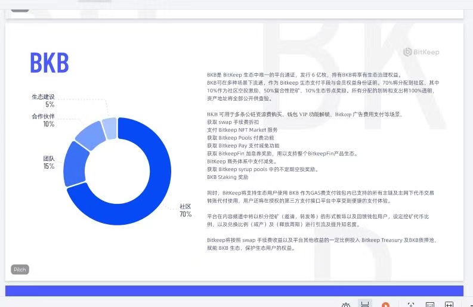Click the line starting BKB 可用于多条公链资源费购买

[305, 114]
